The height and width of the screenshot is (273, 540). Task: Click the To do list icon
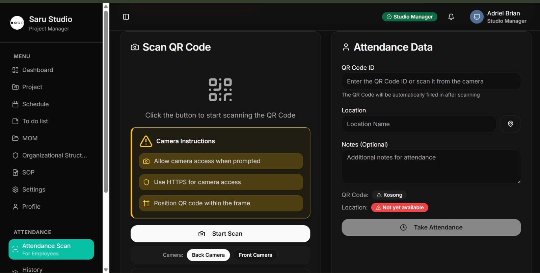point(15,121)
